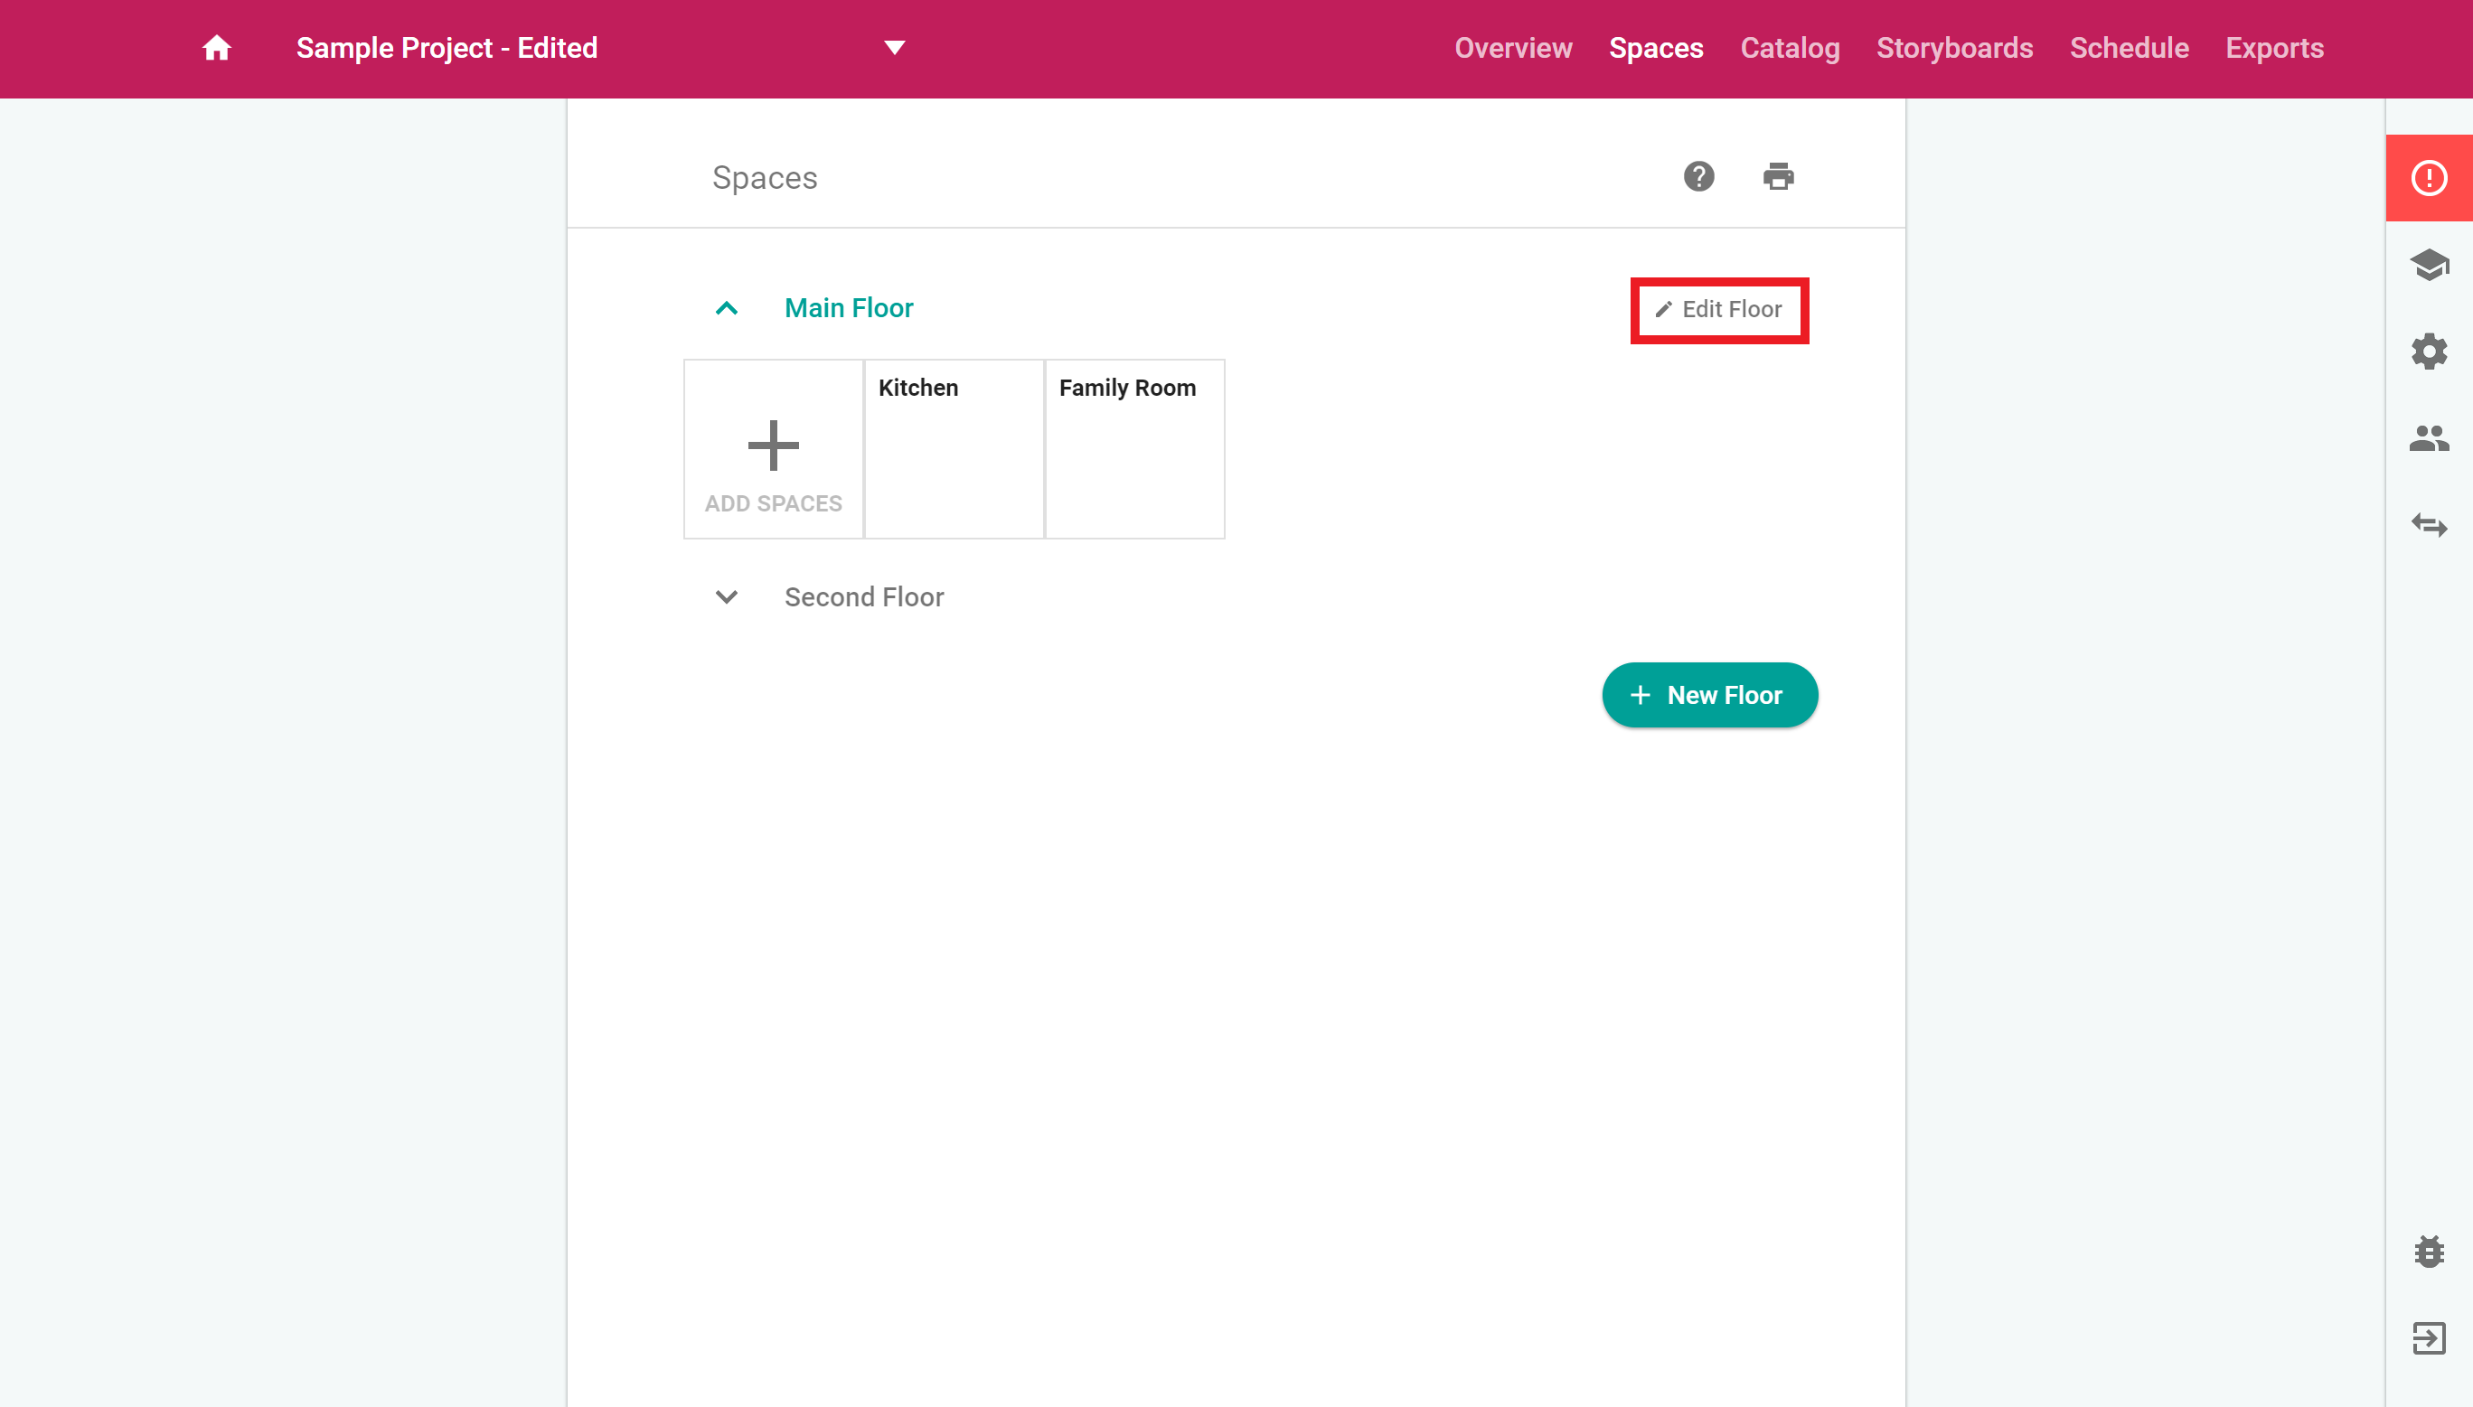
Task: Click the sign out exit icon
Action: [2429, 1338]
